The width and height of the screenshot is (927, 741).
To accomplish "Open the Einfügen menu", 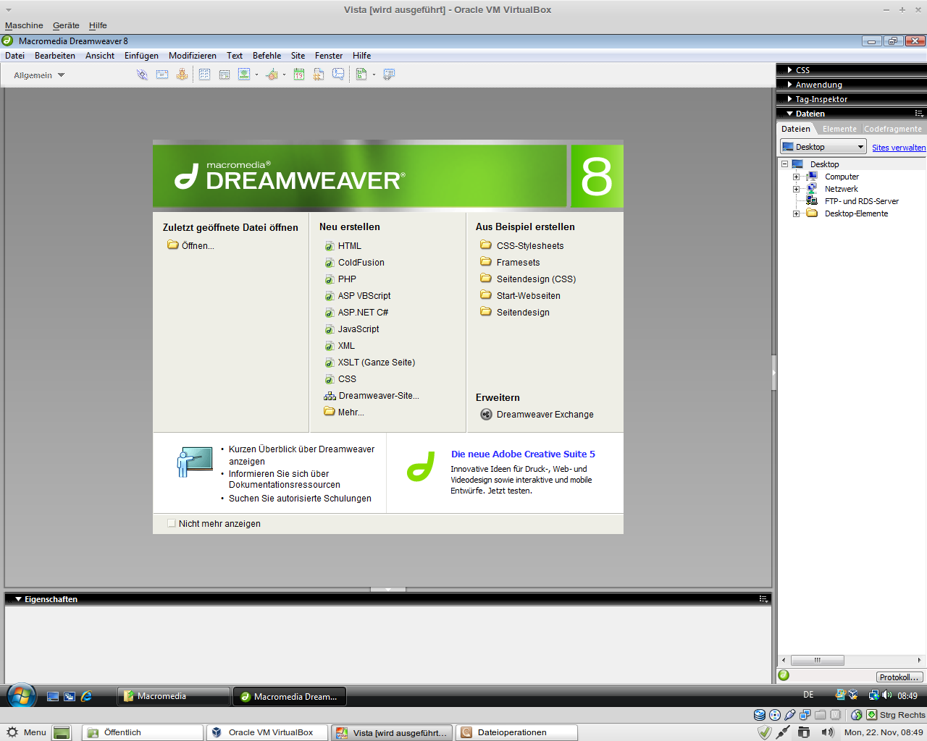I will click(141, 56).
